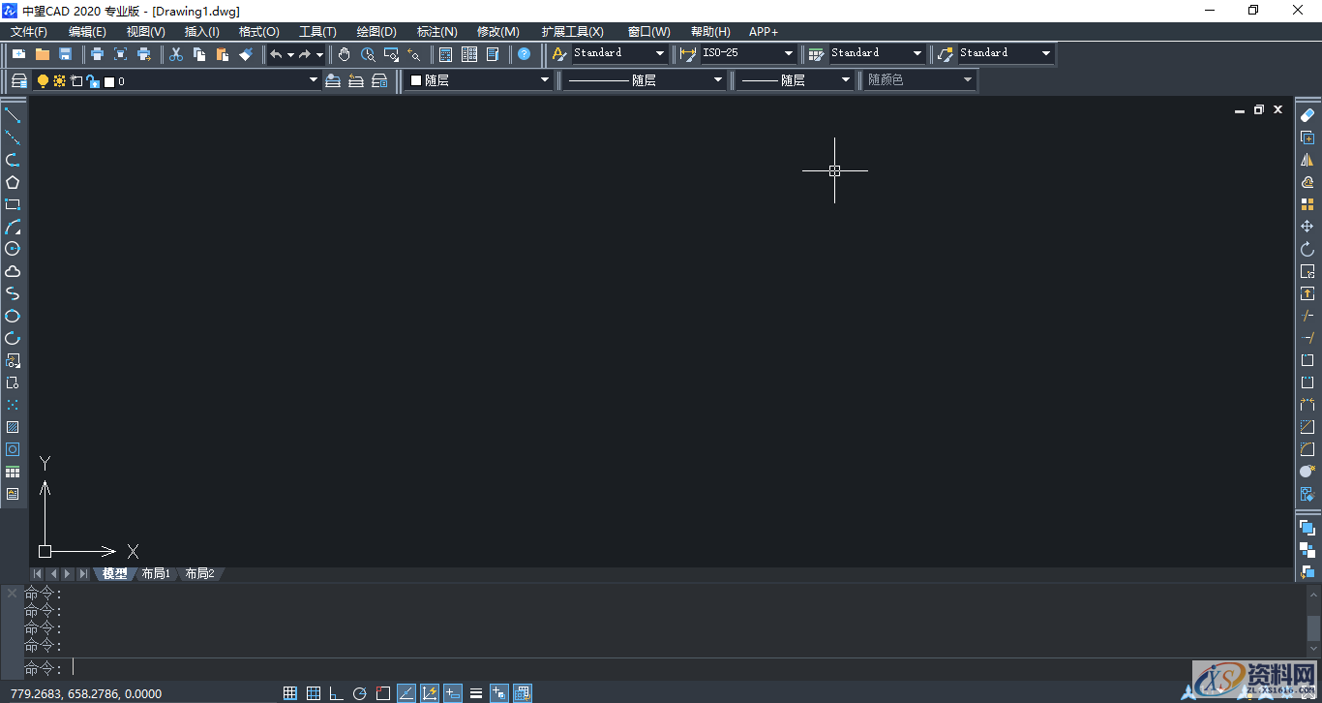Click the Undo arrow button
The height and width of the screenshot is (703, 1322).
point(276,54)
